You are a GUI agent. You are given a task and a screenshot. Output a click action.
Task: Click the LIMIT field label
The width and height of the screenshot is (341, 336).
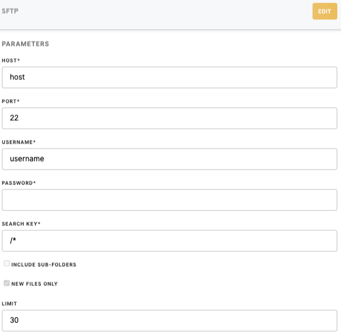pos(9,304)
